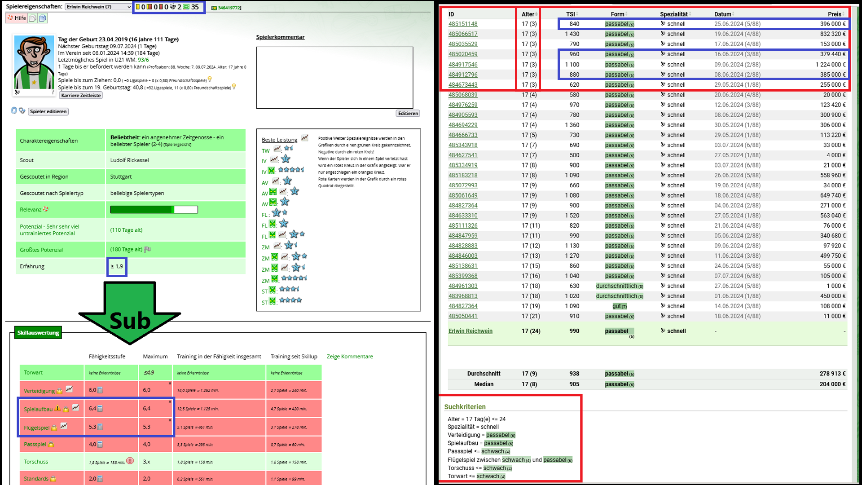
Task: Sort table by TSI column header
Action: [x=571, y=14]
